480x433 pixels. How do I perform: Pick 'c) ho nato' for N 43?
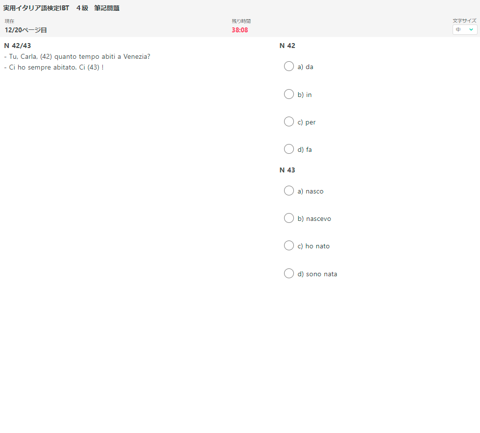288,245
